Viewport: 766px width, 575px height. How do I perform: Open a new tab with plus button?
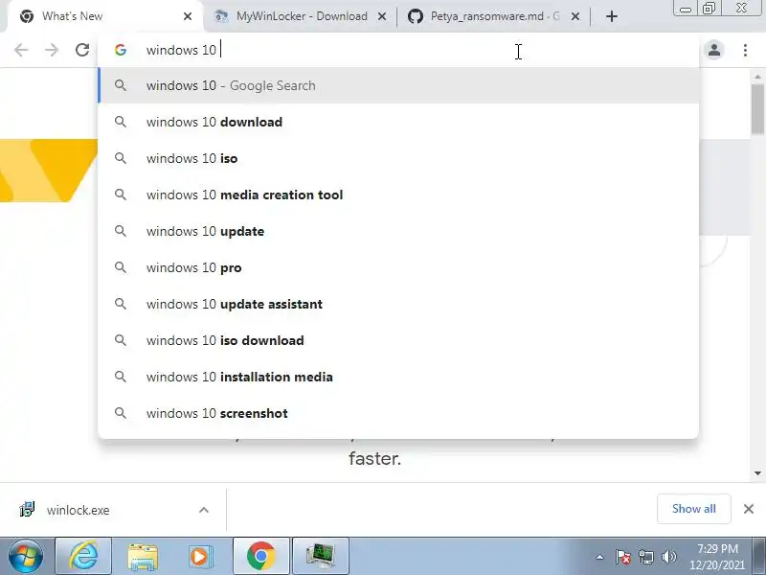pos(612,16)
